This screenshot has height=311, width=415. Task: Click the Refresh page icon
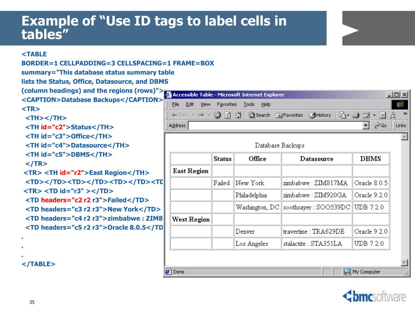tap(228, 115)
